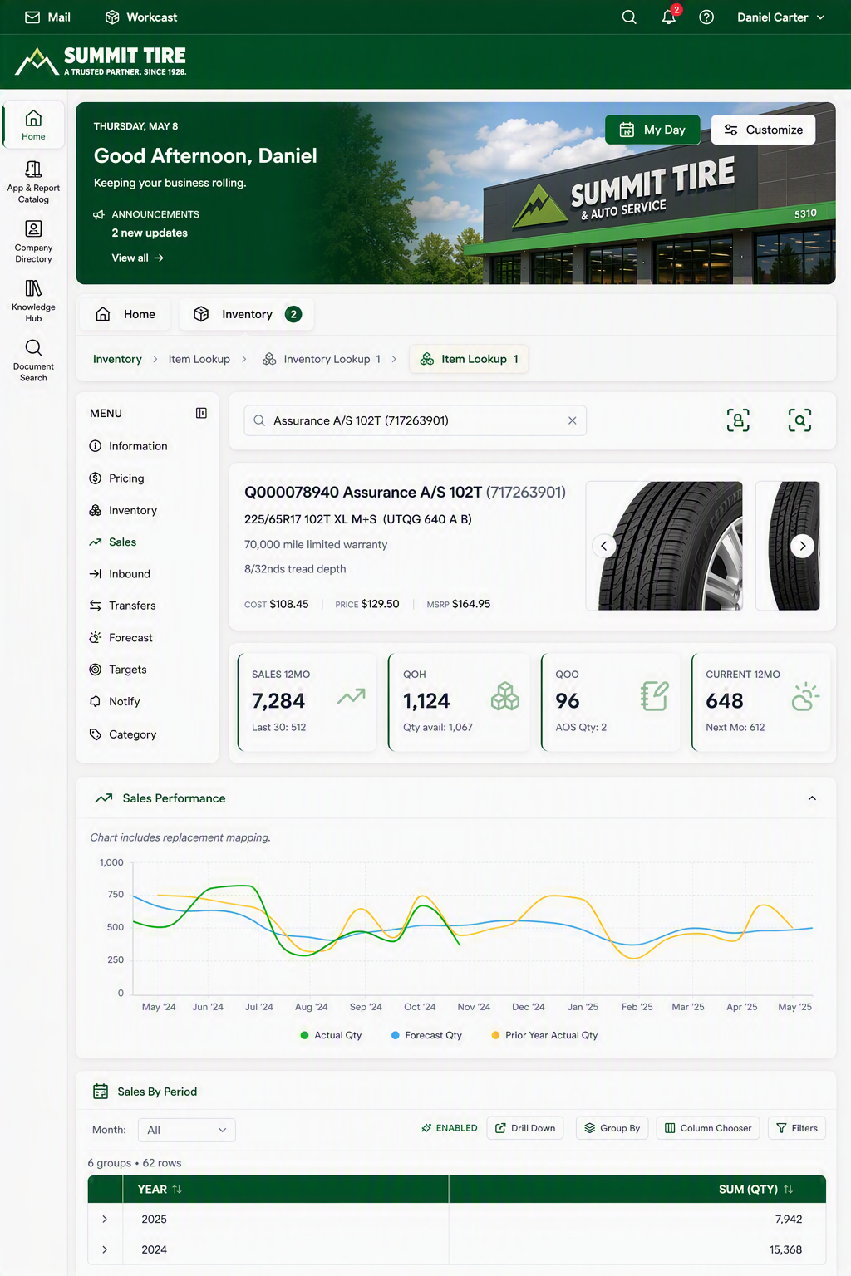Open Pricing in the menu
This screenshot has height=1276, width=851.
116,478
